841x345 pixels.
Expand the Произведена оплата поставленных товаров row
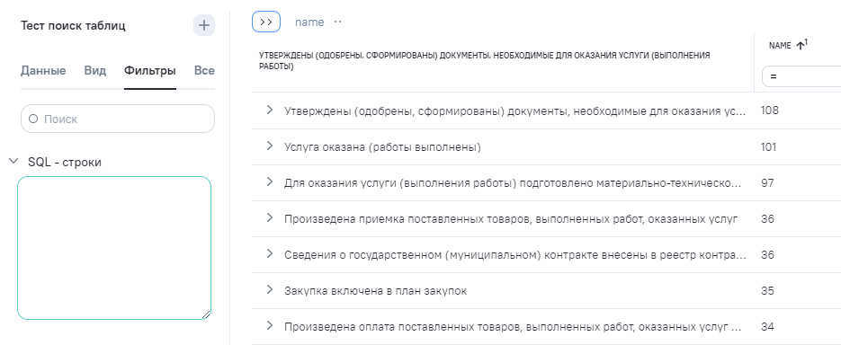[x=270, y=326]
